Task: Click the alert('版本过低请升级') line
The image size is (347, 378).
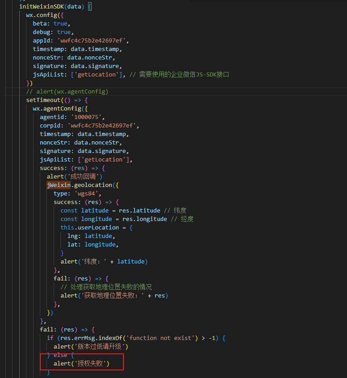Action: click(x=91, y=347)
